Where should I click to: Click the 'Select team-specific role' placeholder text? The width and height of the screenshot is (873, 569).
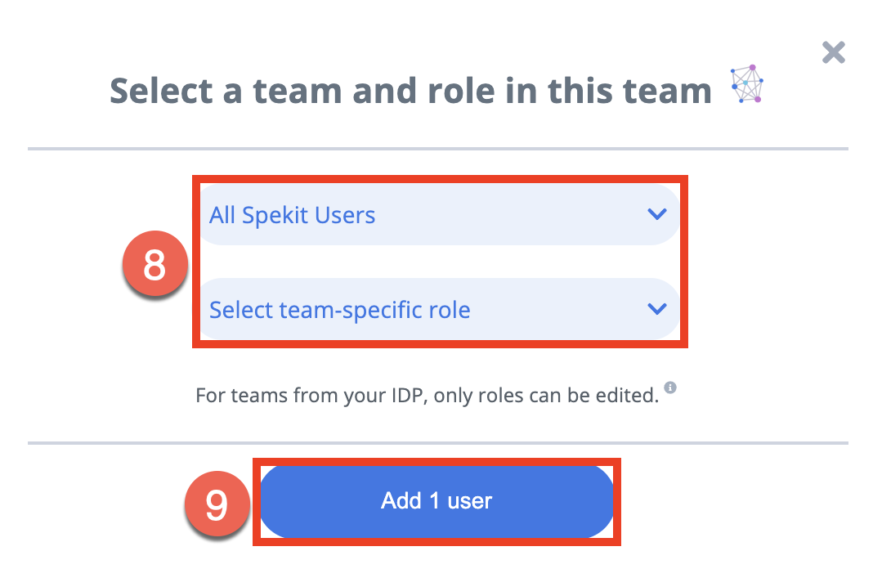tap(339, 310)
